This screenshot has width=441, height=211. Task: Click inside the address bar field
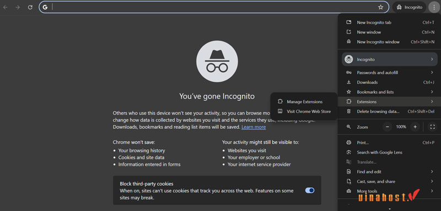click(x=214, y=7)
